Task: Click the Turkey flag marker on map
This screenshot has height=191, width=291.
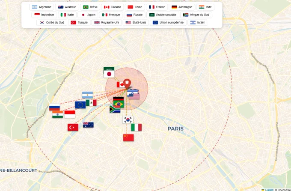Action: point(73,128)
